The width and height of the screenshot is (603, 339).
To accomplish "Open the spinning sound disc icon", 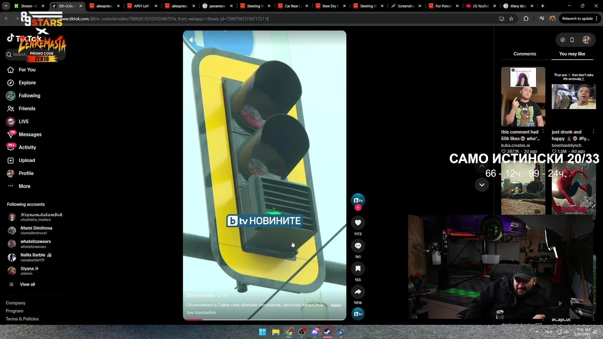I will point(358,314).
